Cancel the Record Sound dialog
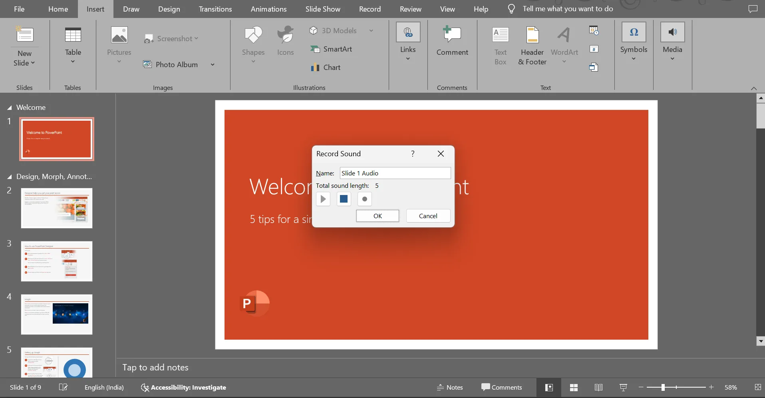The image size is (765, 398). click(428, 216)
